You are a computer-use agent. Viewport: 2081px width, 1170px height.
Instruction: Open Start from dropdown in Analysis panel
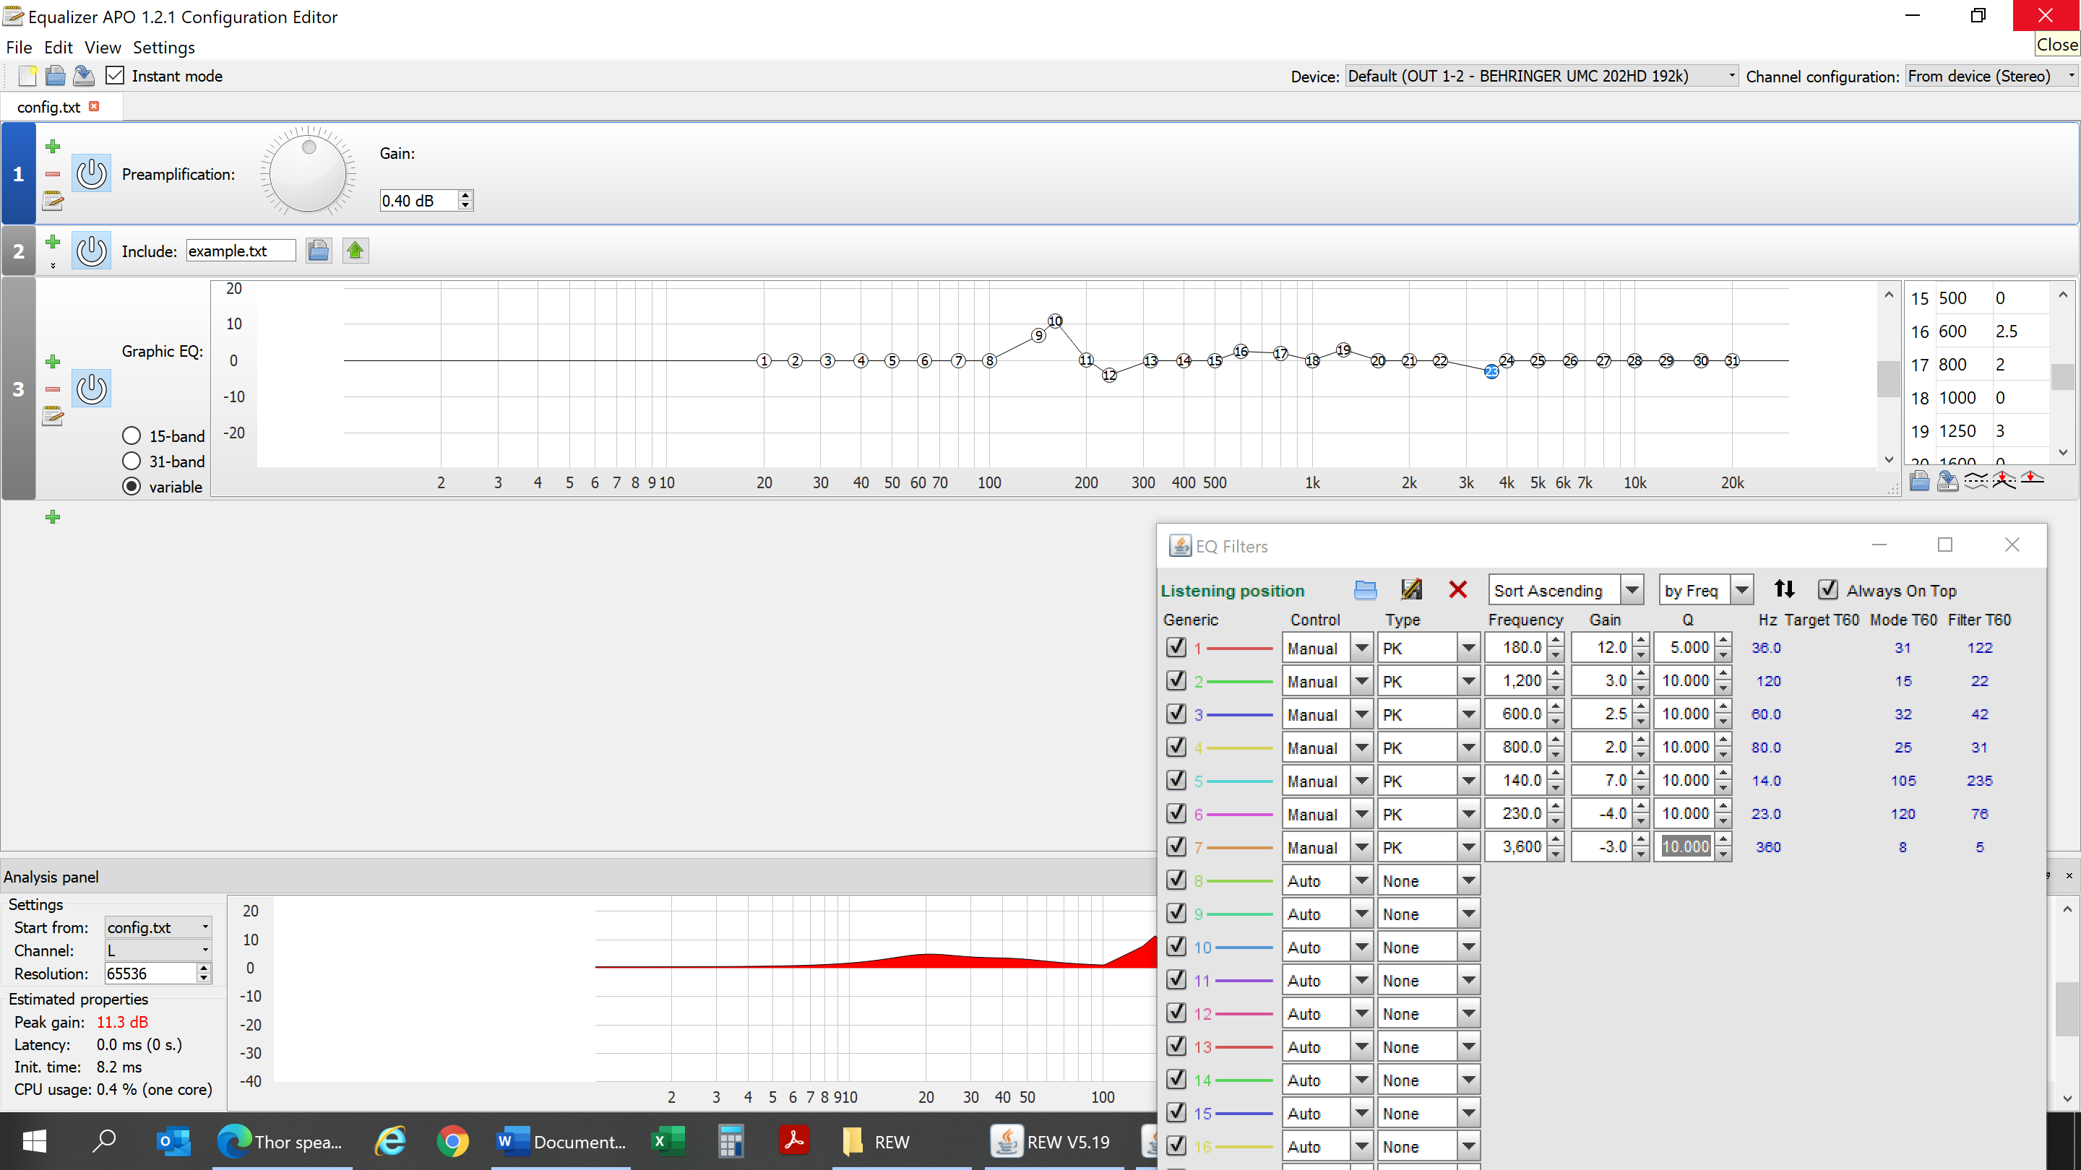[x=158, y=927]
